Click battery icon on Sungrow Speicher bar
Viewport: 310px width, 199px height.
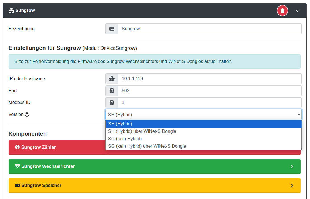click(x=17, y=185)
